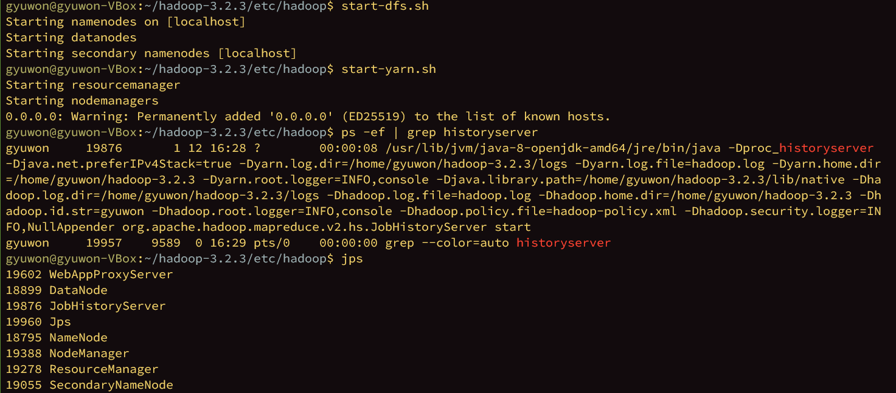Screen dimensions: 896x393
Task: Click the '19960 Jps' line
Action: click(x=38, y=322)
